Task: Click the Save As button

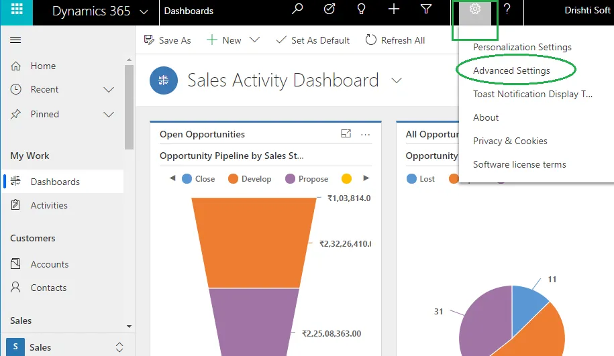Action: (x=167, y=40)
